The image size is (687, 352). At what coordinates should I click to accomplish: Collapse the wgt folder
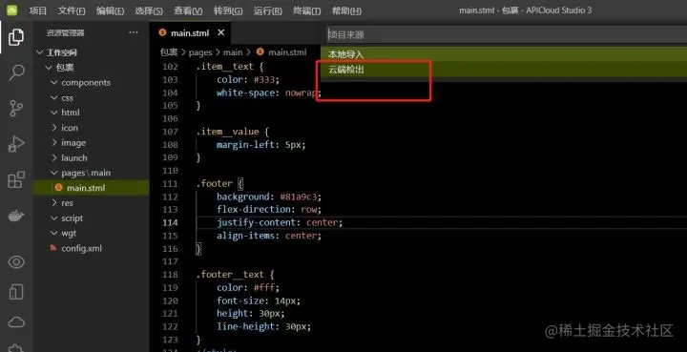[53, 233]
